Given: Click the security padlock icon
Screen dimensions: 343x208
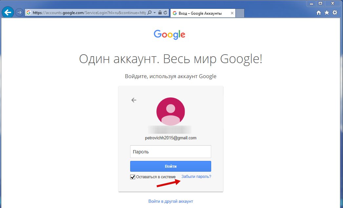Looking at the screenshot, I should 160,13.
